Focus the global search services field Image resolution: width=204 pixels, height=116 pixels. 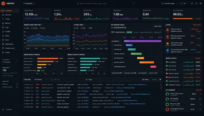click(x=106, y=3)
